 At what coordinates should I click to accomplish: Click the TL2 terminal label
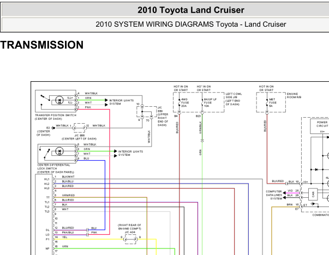click(x=47, y=207)
